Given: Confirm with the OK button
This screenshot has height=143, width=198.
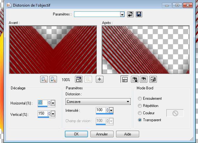Looking at the screenshot, I should pyautogui.click(x=77, y=134).
